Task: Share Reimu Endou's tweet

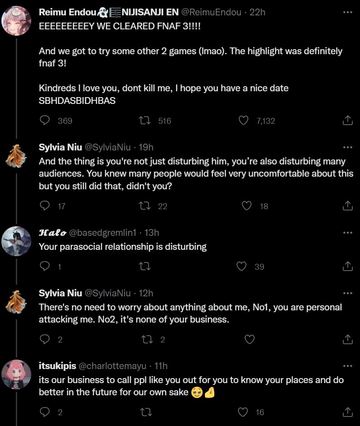Action: point(347,120)
